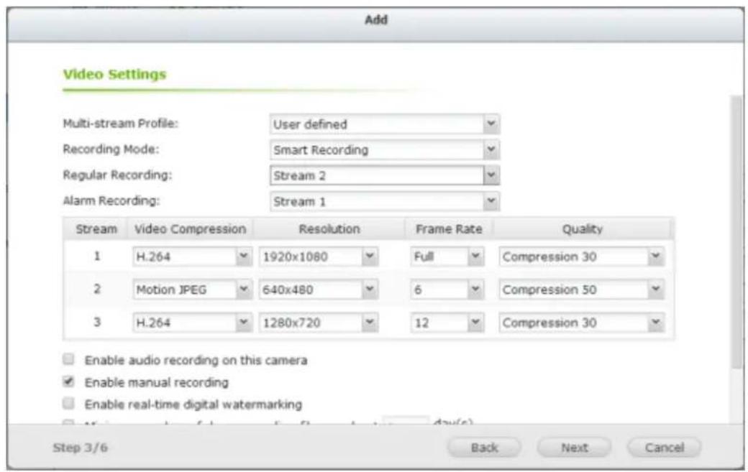748x472 pixels.
Task: Enable audio recording on this camera
Action: tap(68, 359)
